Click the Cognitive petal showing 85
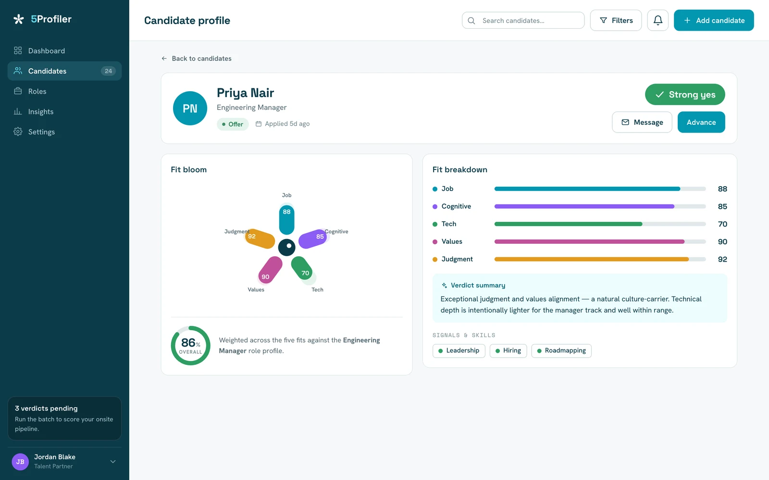This screenshot has width=769, height=480. click(x=313, y=239)
